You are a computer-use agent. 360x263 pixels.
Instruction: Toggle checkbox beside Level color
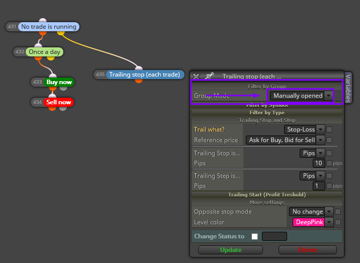[338, 222]
